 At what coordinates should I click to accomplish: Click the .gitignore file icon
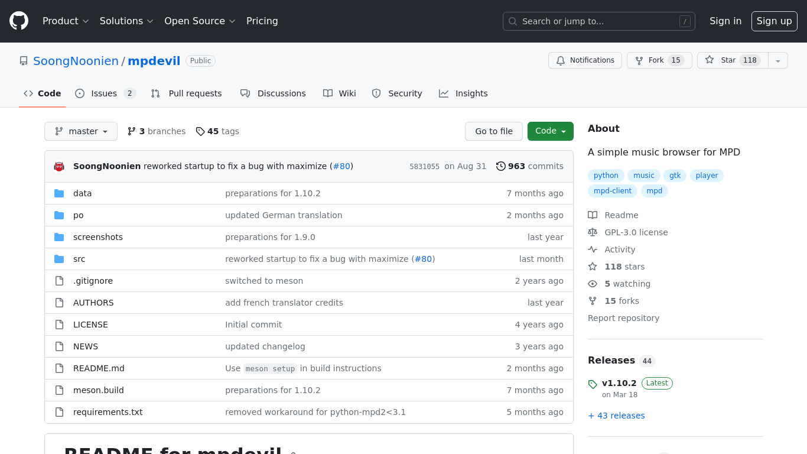[x=59, y=281]
